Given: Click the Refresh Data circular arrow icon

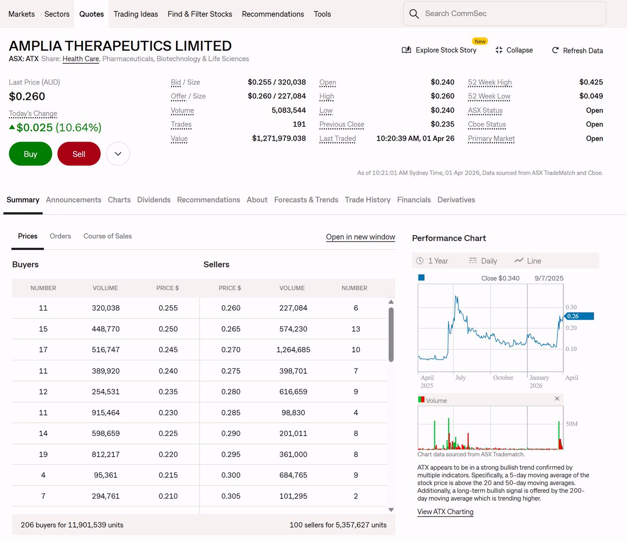Looking at the screenshot, I should point(555,50).
